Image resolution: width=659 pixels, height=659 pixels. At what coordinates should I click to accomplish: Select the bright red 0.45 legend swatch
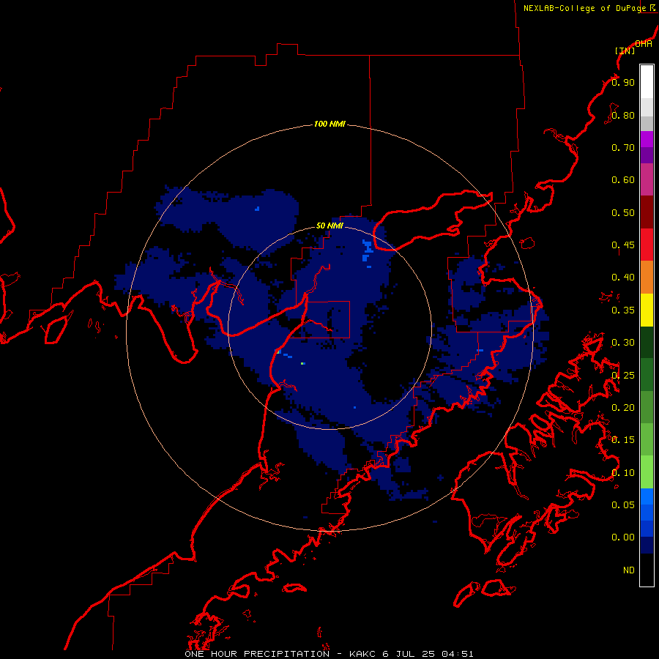click(647, 245)
